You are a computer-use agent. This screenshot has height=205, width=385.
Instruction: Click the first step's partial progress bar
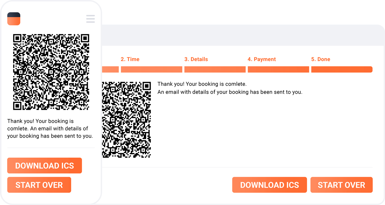click(x=110, y=69)
